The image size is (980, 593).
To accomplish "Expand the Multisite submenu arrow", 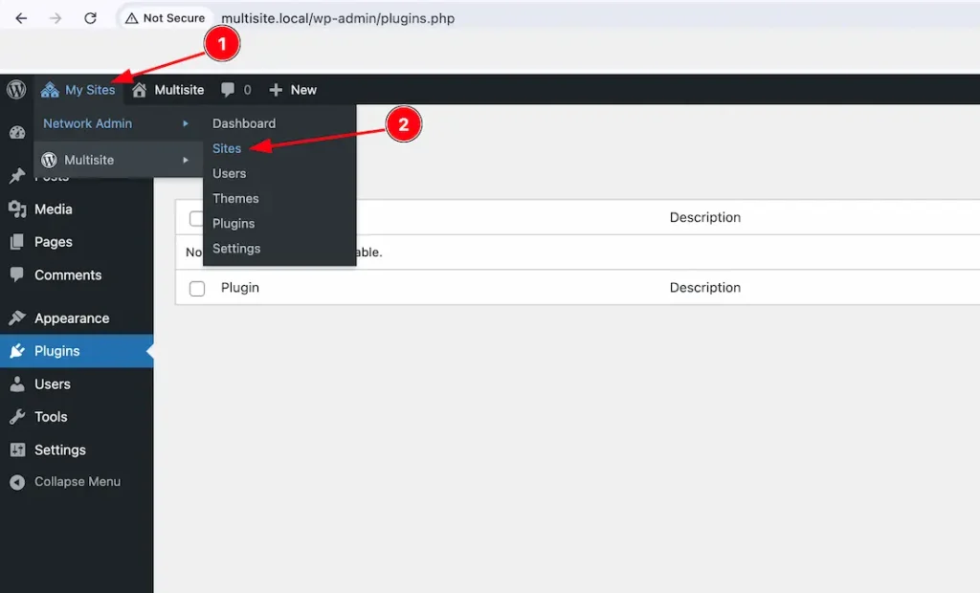I will tap(188, 160).
